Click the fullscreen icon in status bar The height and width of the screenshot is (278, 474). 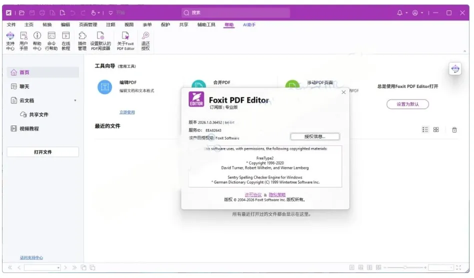coord(458,267)
